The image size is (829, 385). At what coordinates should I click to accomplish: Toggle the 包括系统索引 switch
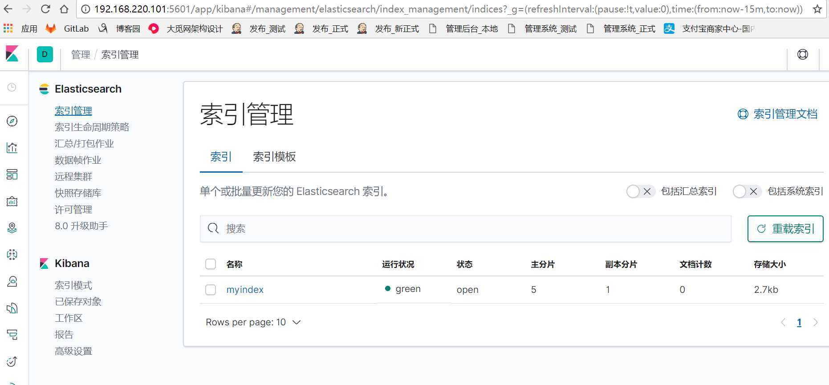(x=747, y=191)
